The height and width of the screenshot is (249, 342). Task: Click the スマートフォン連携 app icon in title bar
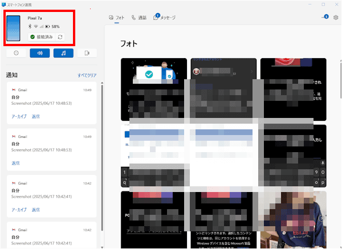click(3, 5)
